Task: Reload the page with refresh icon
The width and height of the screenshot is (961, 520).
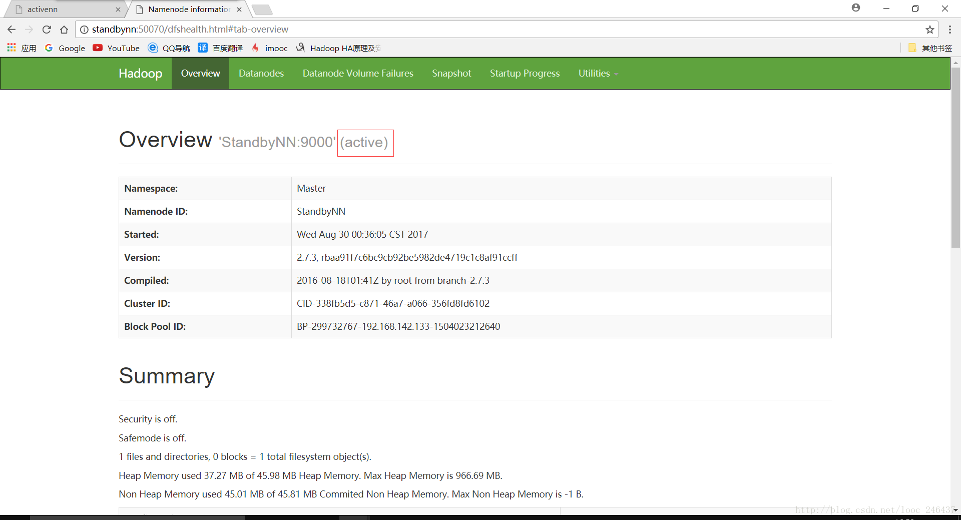Action: pyautogui.click(x=47, y=30)
